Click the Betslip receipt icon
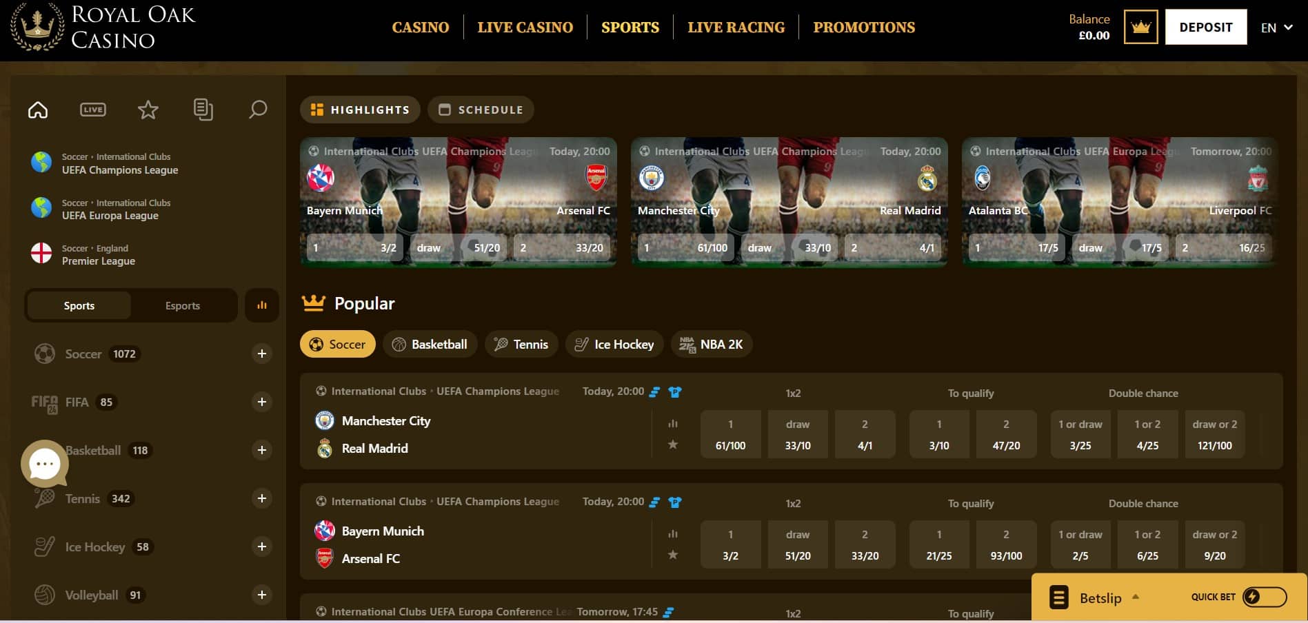Screen dimensions: 1308x623 tap(1058, 598)
